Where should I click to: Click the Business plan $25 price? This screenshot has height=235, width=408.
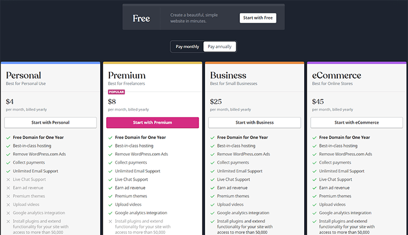[x=216, y=101]
